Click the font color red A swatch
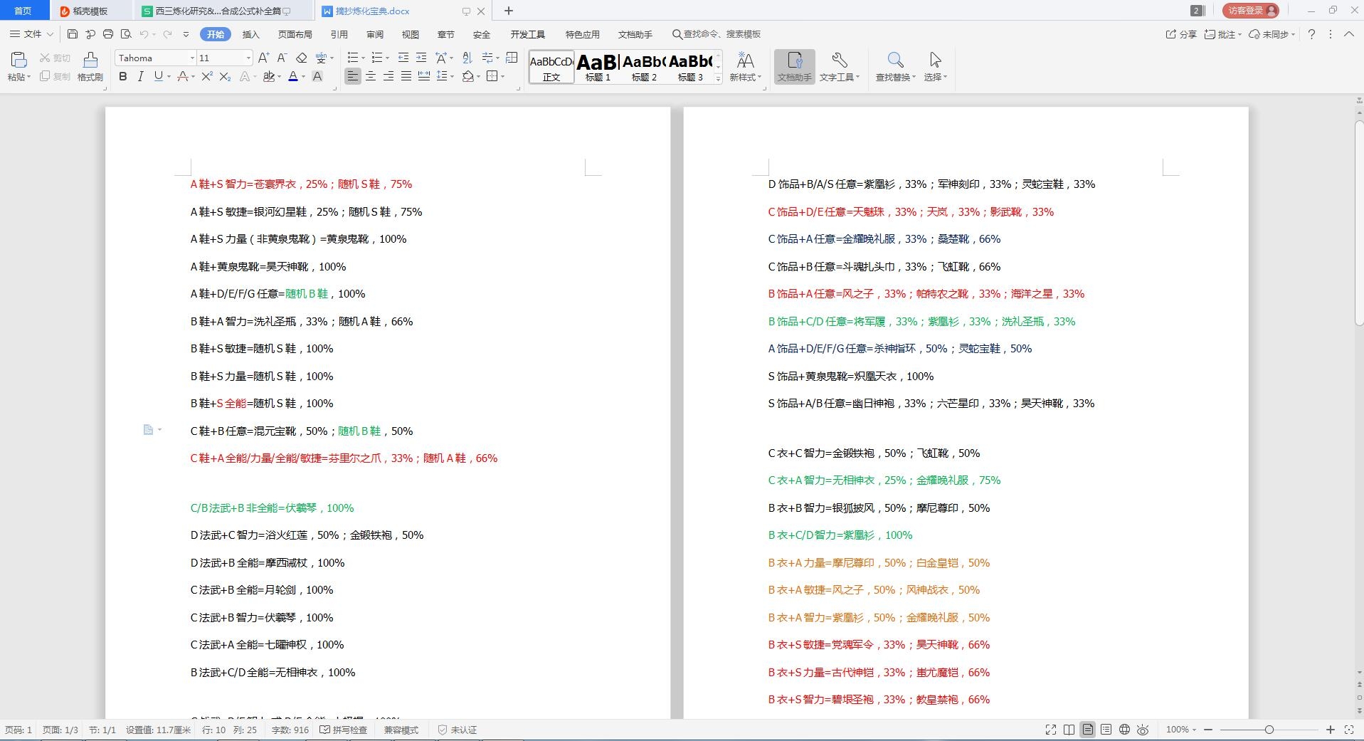This screenshot has height=741, width=1364. coord(292,76)
